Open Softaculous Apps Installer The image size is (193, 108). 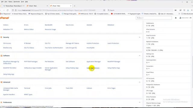click(x=33, y=68)
